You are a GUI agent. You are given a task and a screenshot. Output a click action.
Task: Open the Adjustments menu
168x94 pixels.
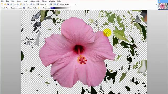35,1
